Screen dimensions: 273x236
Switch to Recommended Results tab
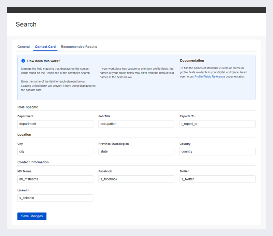tap(79, 47)
